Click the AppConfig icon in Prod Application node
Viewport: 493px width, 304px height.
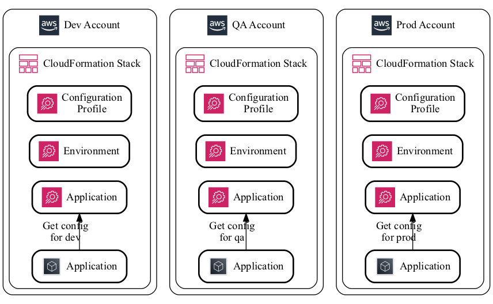click(x=385, y=197)
